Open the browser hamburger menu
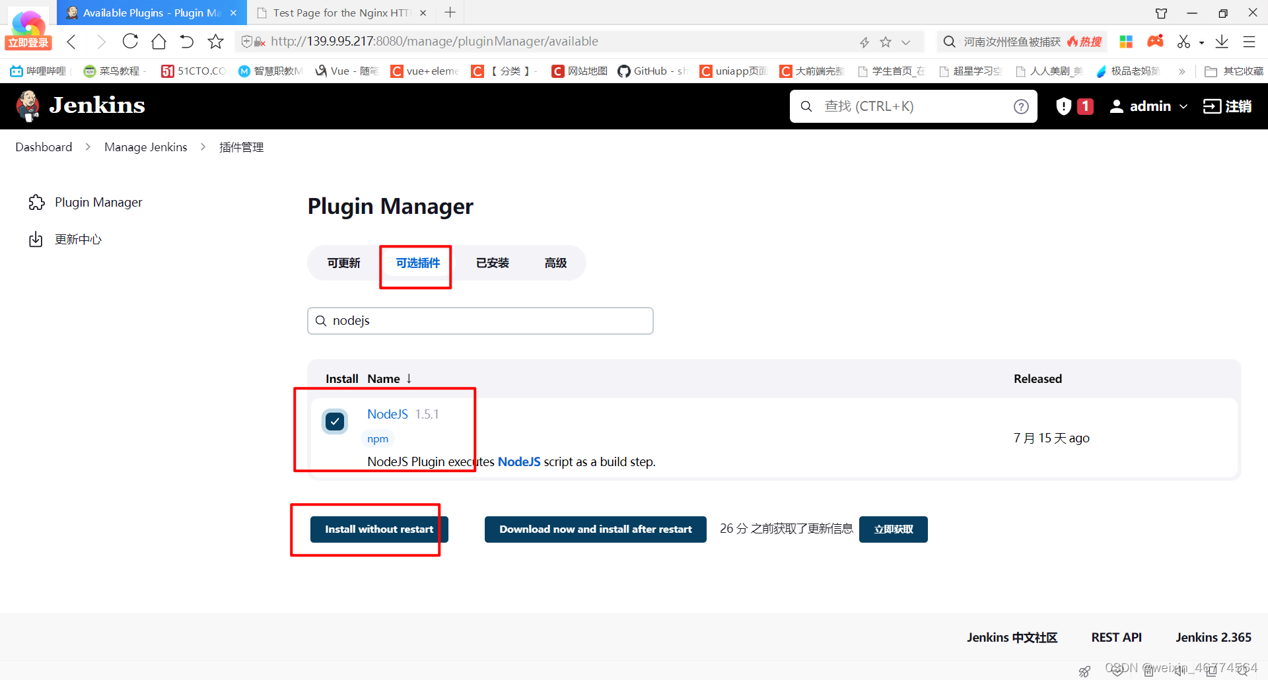 point(1249,42)
